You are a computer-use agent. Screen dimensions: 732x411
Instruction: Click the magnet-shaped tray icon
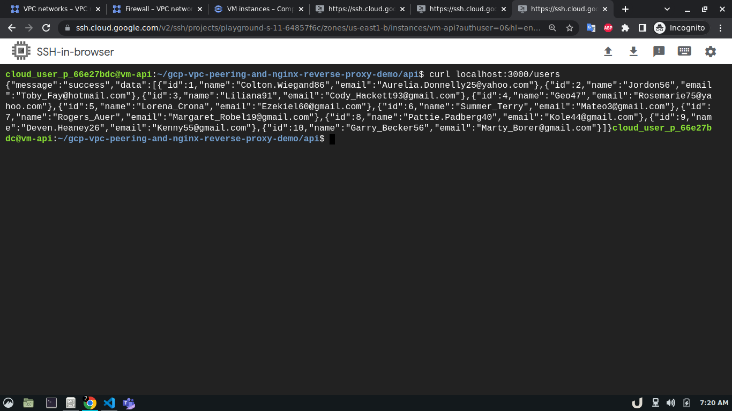pos(637,403)
